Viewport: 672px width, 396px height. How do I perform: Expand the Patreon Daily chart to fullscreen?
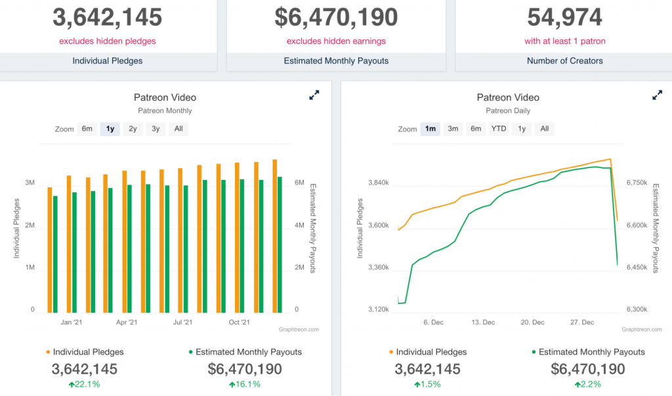coord(657,95)
